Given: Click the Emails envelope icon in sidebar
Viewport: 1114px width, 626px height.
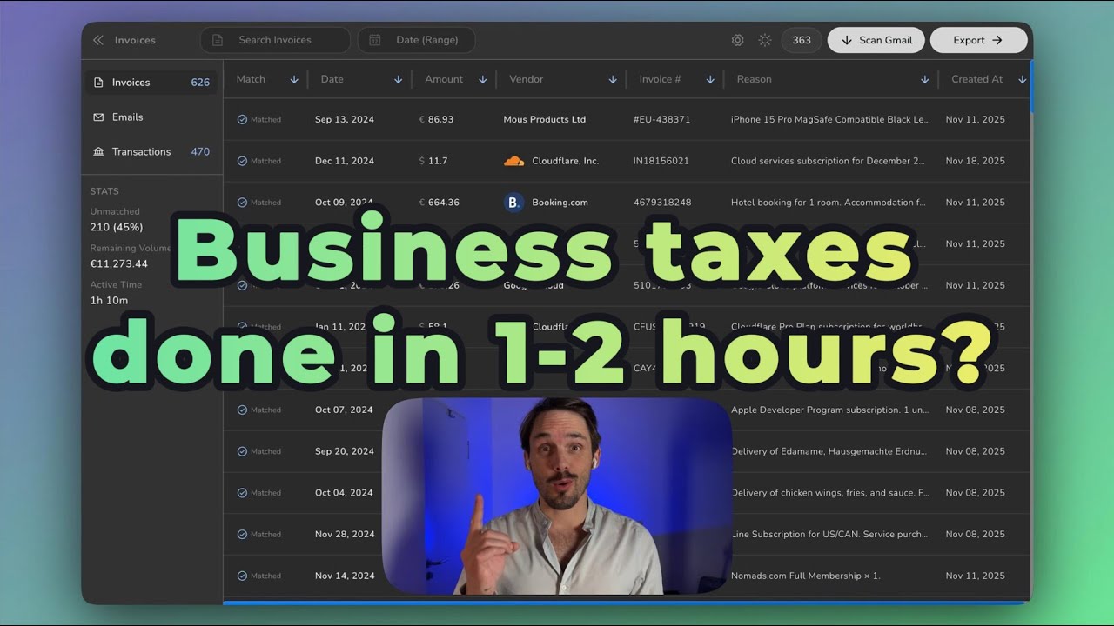Looking at the screenshot, I should [98, 117].
